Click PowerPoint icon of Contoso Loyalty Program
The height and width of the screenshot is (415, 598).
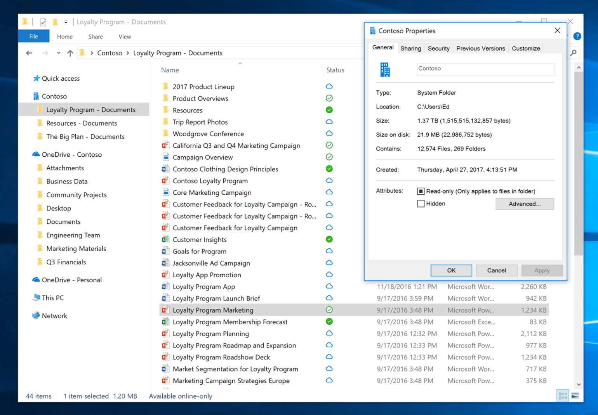click(165, 181)
